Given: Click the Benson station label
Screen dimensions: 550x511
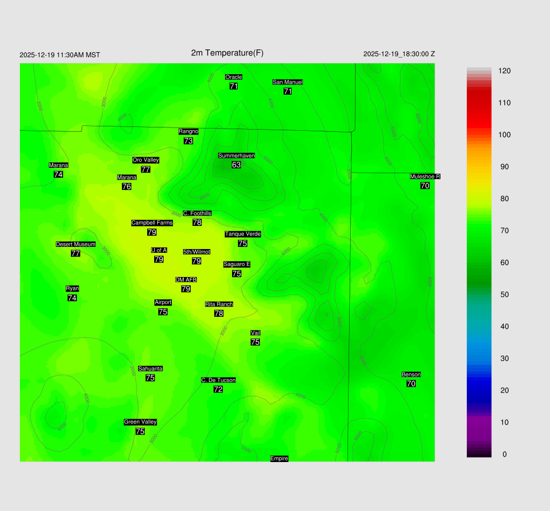Looking at the screenshot, I should point(411,374).
